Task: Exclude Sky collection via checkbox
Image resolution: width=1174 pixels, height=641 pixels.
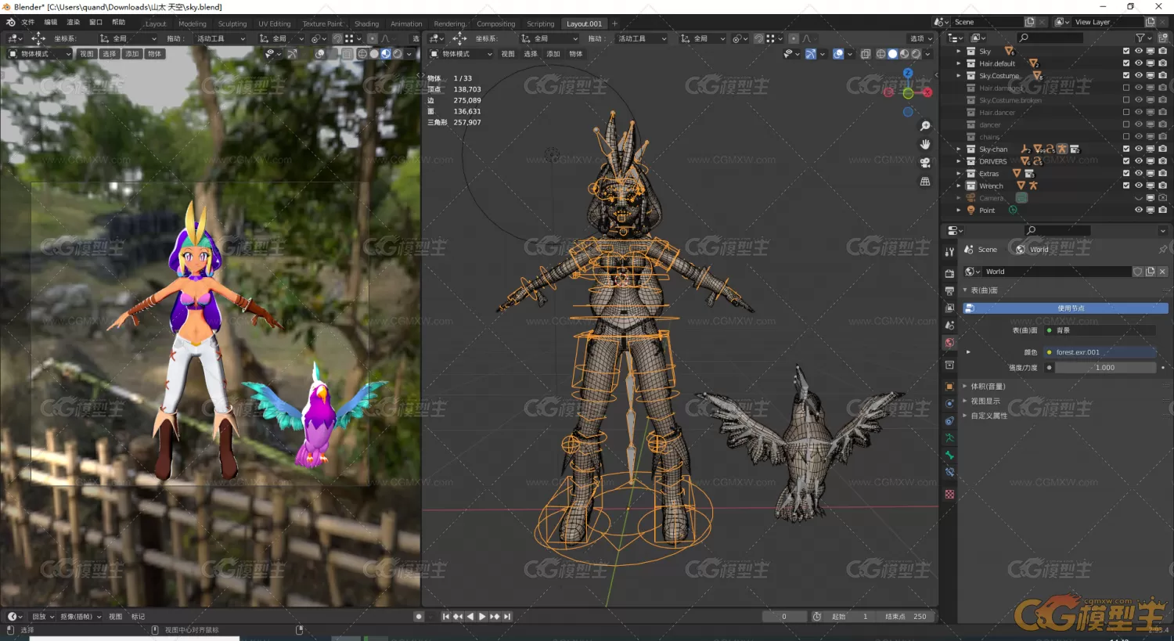Action: coord(1126,51)
